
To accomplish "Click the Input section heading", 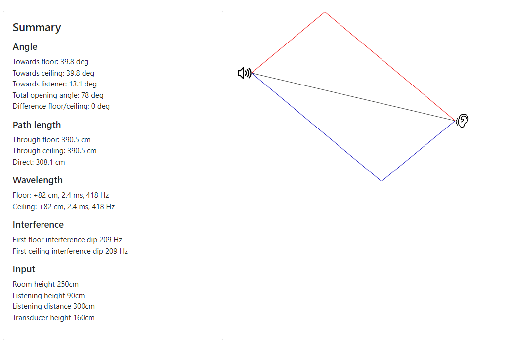I will tap(24, 269).
